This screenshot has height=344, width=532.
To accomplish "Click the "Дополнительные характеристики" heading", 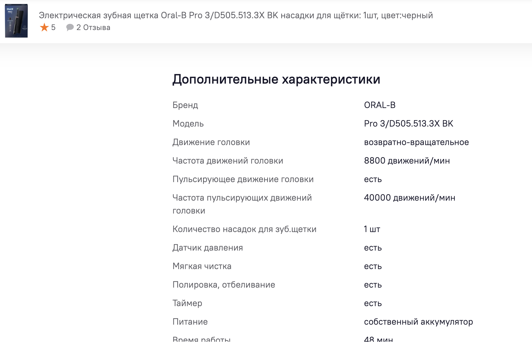I will 276,79.
